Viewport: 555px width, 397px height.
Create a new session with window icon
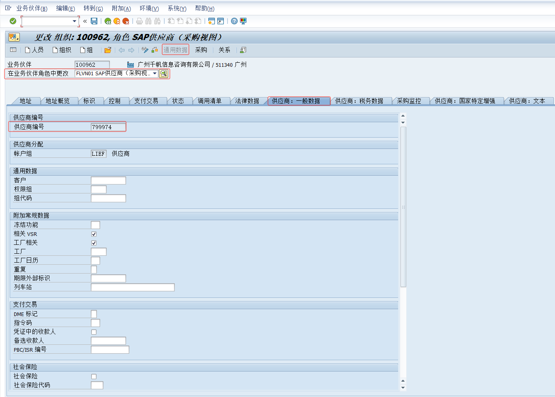click(212, 21)
